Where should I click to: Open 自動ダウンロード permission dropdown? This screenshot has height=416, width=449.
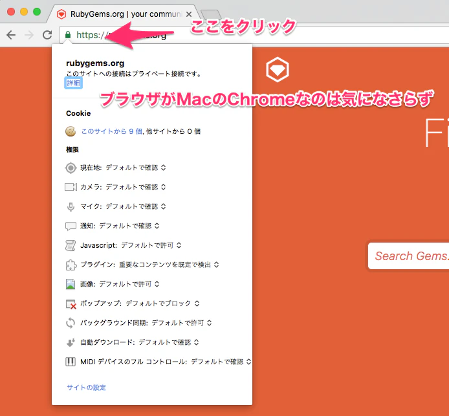pos(169,342)
